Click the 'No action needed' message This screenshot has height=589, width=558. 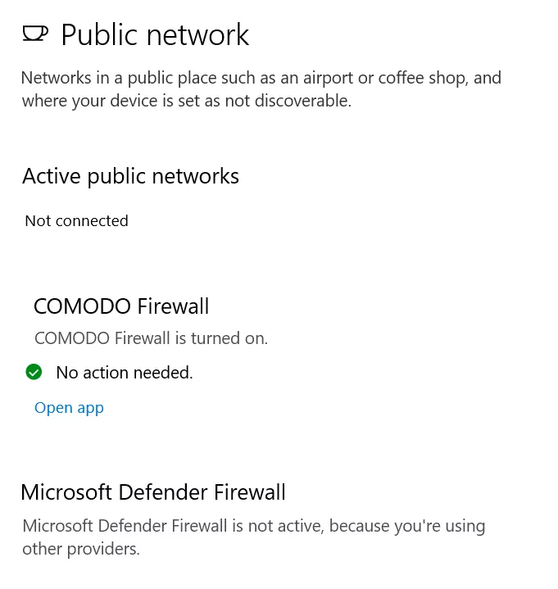(x=125, y=373)
